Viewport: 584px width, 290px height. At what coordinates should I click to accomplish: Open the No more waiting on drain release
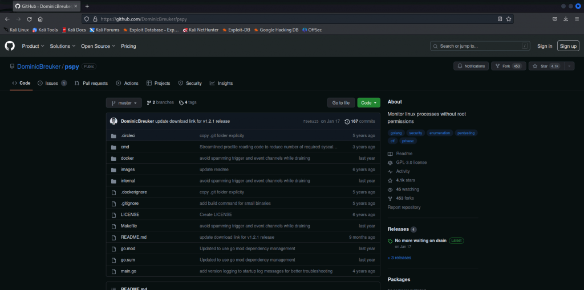[x=420, y=241]
